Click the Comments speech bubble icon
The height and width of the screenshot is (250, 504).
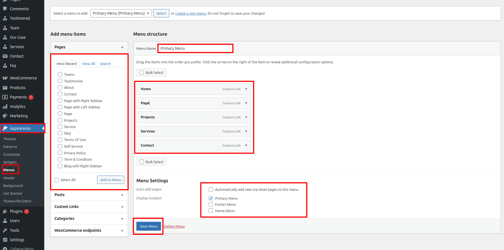coord(5,9)
